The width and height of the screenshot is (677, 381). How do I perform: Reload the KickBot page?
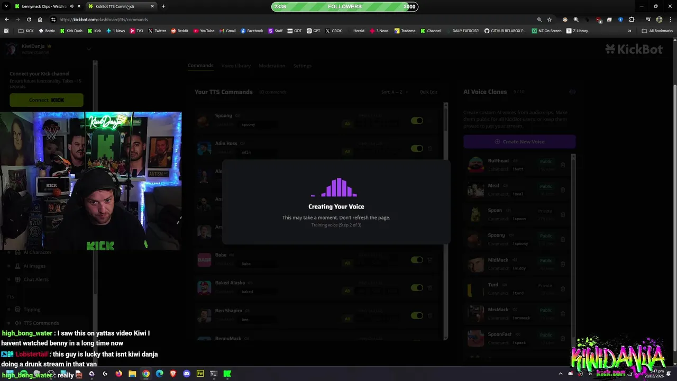pyautogui.click(x=29, y=20)
